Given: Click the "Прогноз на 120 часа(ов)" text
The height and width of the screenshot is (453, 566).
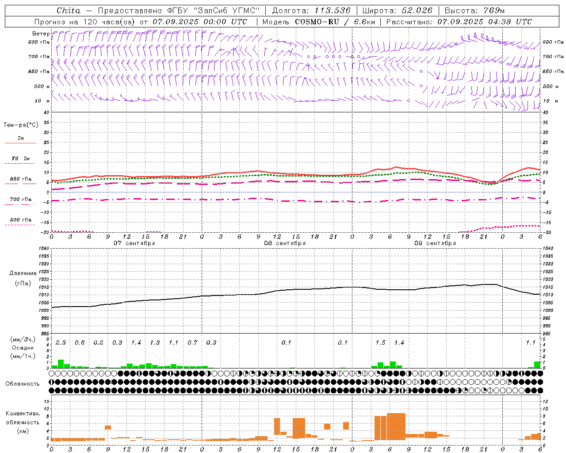Looking at the screenshot, I should point(85,22).
